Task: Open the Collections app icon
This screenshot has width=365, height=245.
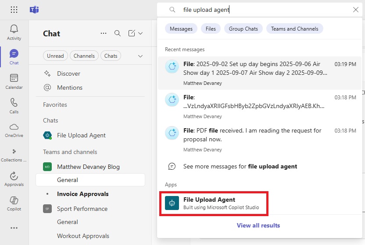Action: [14, 151]
